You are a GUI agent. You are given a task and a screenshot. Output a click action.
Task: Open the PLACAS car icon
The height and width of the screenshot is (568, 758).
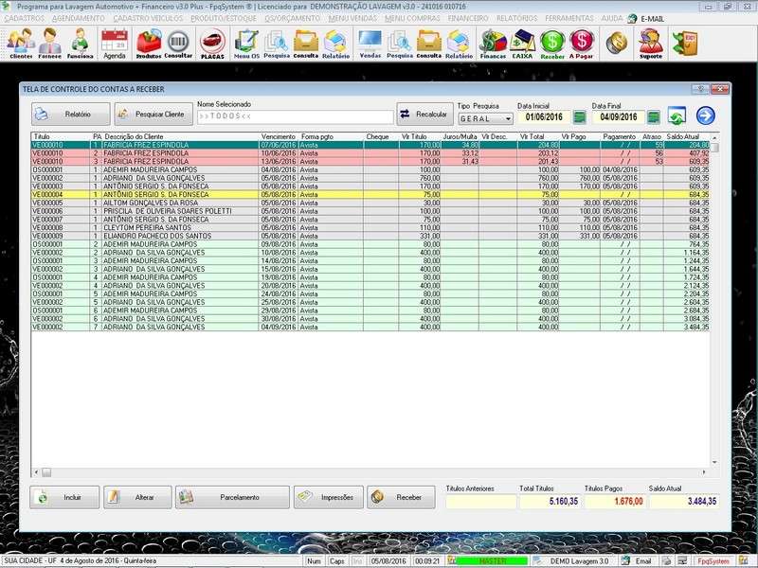(212, 44)
